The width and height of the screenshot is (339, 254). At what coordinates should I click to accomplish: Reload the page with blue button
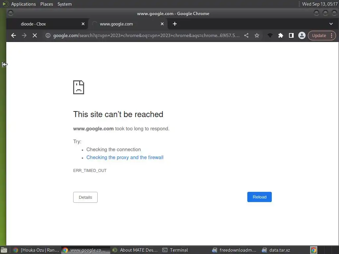pos(260,197)
